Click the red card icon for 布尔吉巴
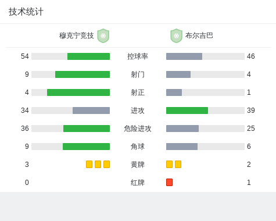The width and height of the screenshot is (276, 221). pyautogui.click(x=169, y=182)
